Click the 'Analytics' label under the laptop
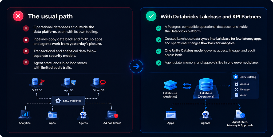The width and height of the screenshot is (273, 137). (x=25, y=123)
